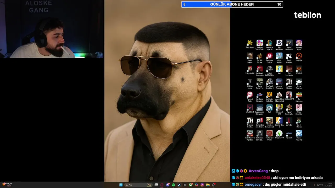Launch Farming Simulator 25
Screen dimensions: 335x188
tap(269, 122)
